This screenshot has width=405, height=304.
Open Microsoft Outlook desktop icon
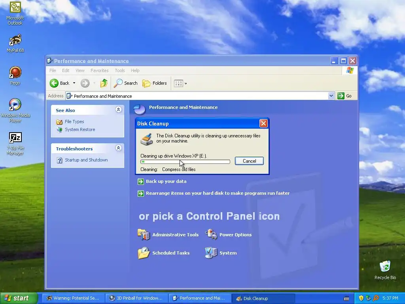click(15, 13)
